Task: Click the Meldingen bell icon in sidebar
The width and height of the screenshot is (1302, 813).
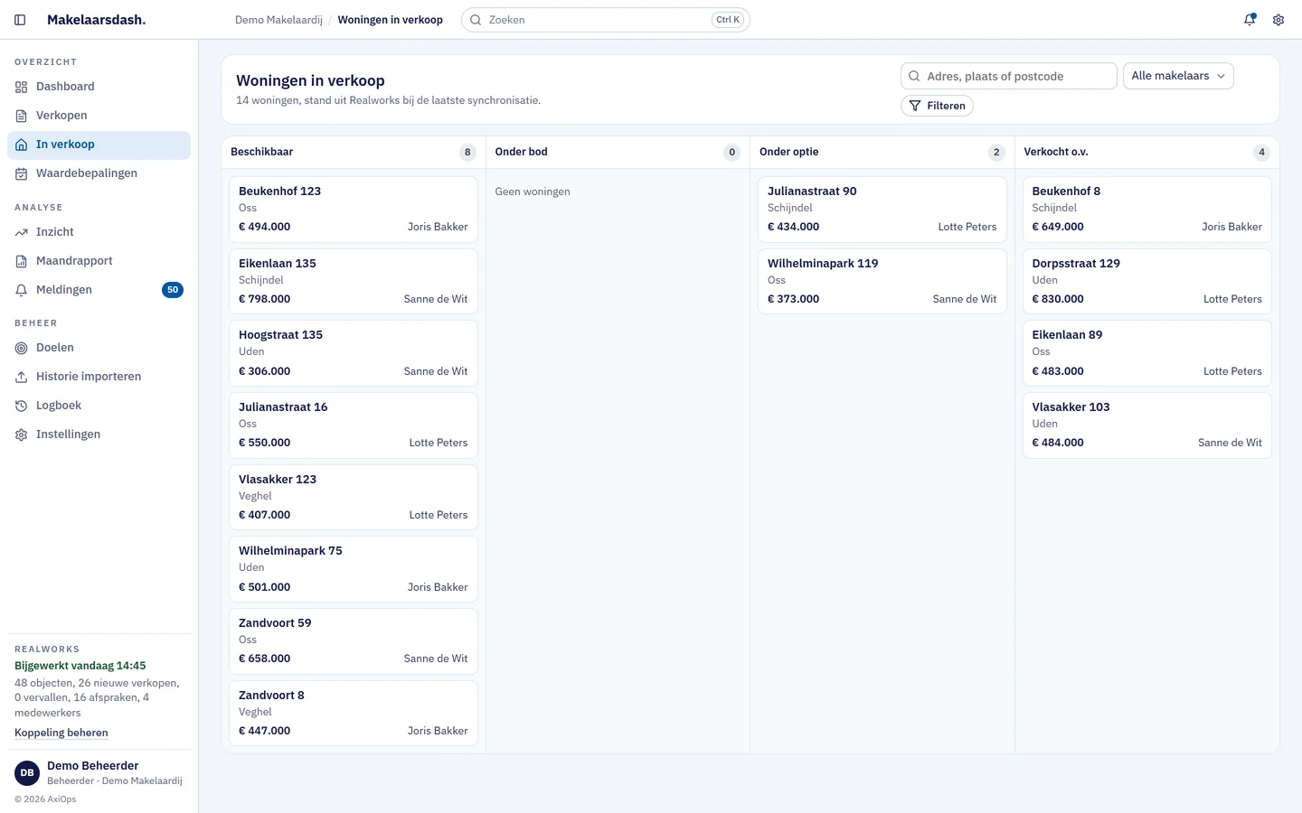Action: coord(22,290)
